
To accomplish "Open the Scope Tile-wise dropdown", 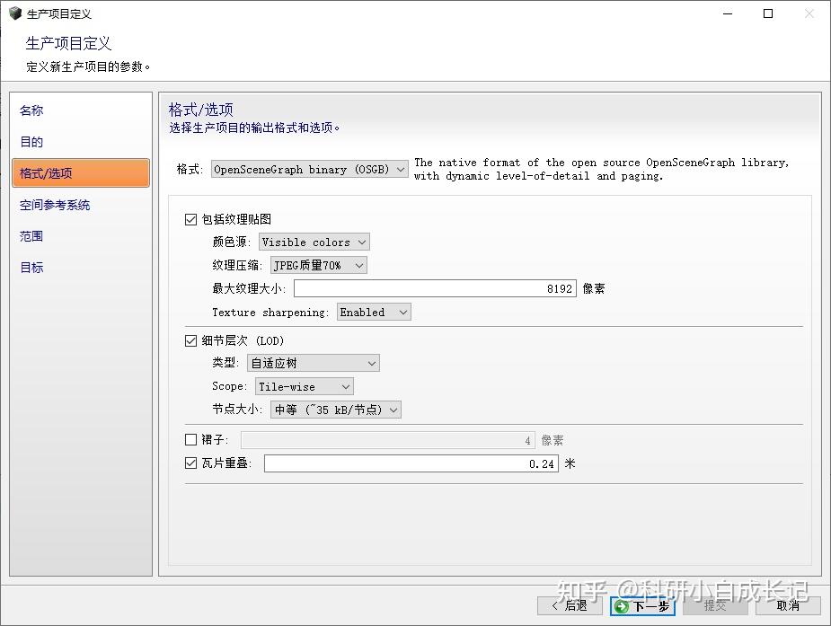I will 305,386.
